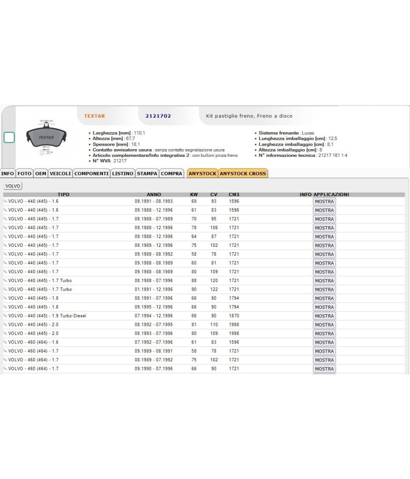Click MOSTRA for Volvo 440 1.6 61 kW
This screenshot has height=479, width=410.
pyautogui.click(x=324, y=210)
